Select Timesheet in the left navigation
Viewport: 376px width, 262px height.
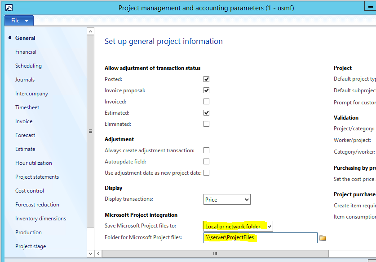(x=27, y=107)
